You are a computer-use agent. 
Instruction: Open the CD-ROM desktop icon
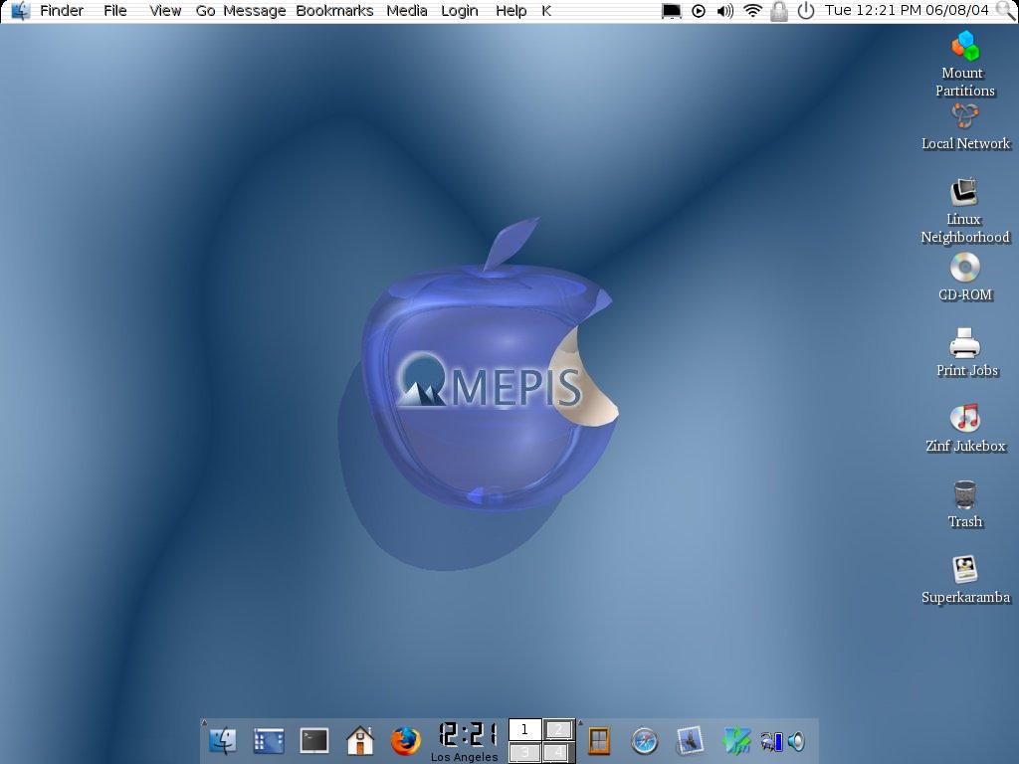(965, 278)
